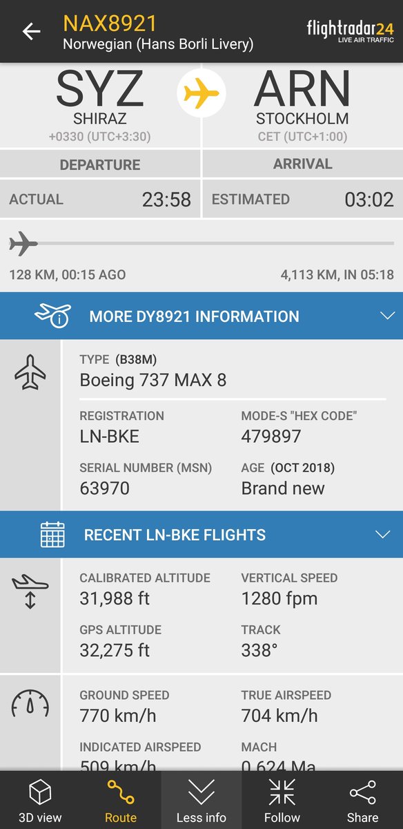This screenshot has width=403, height=829.
Task: Tap the aircraft type plane icon
Action: [x=30, y=374]
